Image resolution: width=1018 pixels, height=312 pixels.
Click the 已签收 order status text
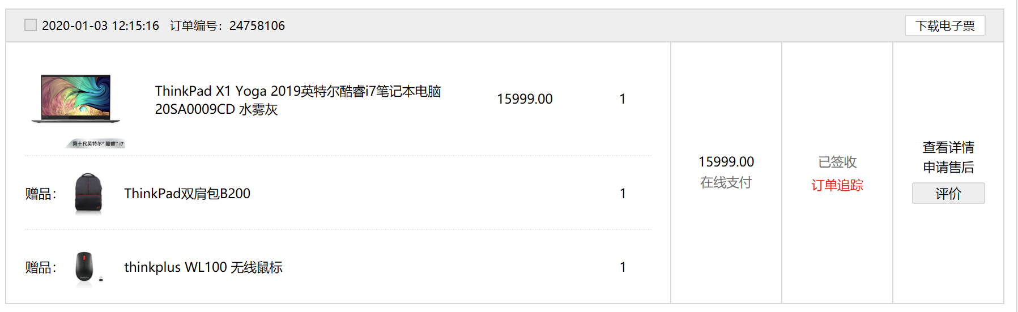tap(837, 162)
